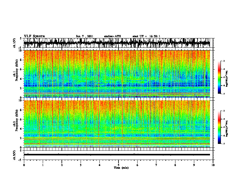Click the time axis tick label '8'
This screenshot has height=185, width=240.
[175, 165]
